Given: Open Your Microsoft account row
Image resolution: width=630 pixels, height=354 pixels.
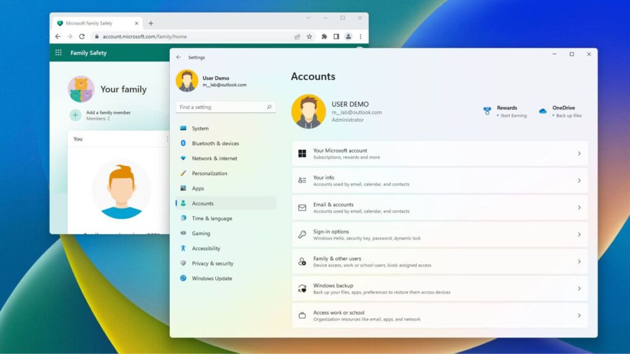Looking at the screenshot, I should point(440,154).
